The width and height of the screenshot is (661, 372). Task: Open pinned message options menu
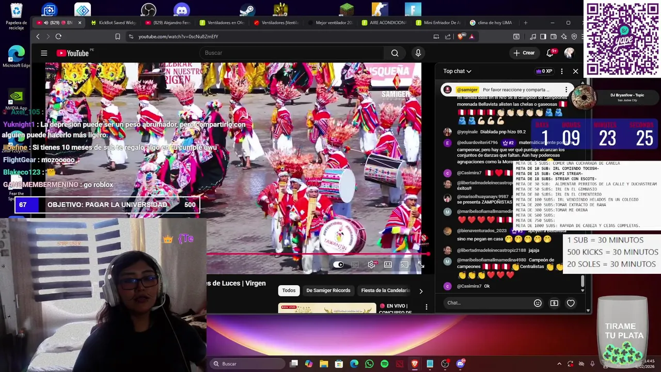566,90
